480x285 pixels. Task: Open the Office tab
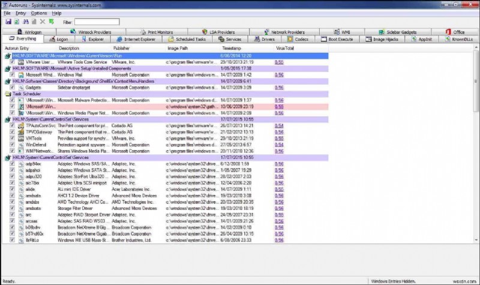(455, 32)
